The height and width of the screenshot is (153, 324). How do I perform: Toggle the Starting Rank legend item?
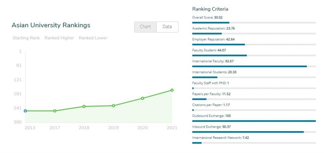click(x=26, y=38)
